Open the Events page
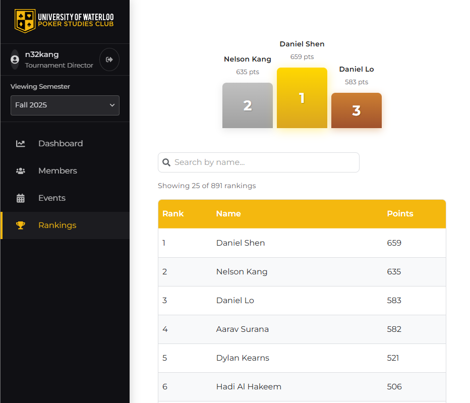The image size is (470, 403). coord(65,198)
